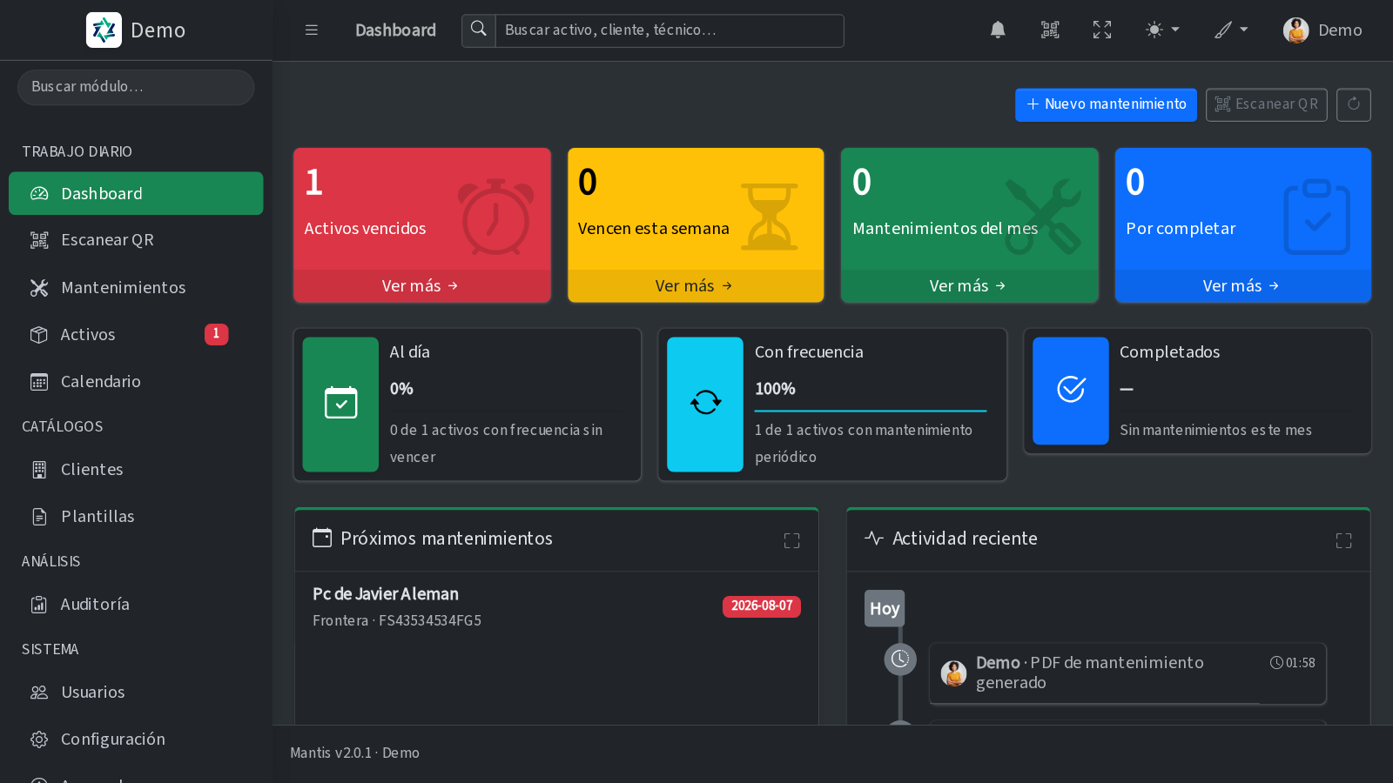Click the green calendar-check Al día icon
The height and width of the screenshot is (783, 1393).
[x=340, y=405]
